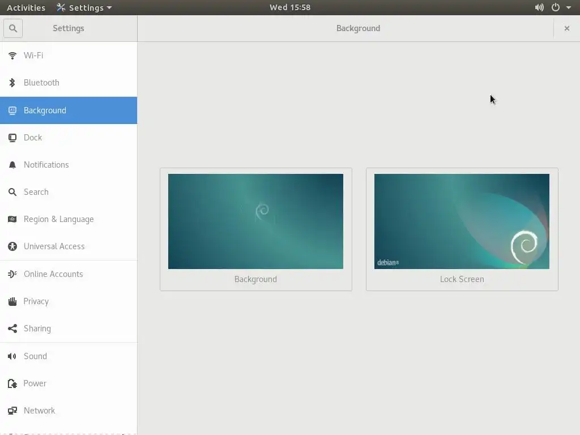Click the Network computers icon

pos(12,411)
